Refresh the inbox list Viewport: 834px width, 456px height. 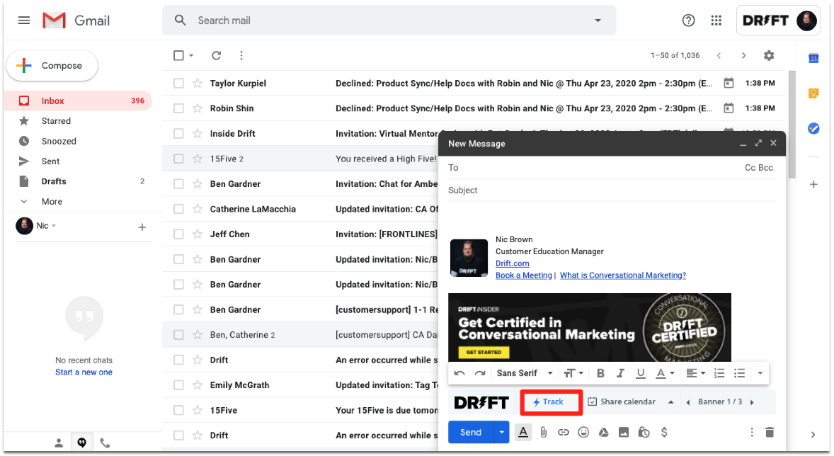217,55
